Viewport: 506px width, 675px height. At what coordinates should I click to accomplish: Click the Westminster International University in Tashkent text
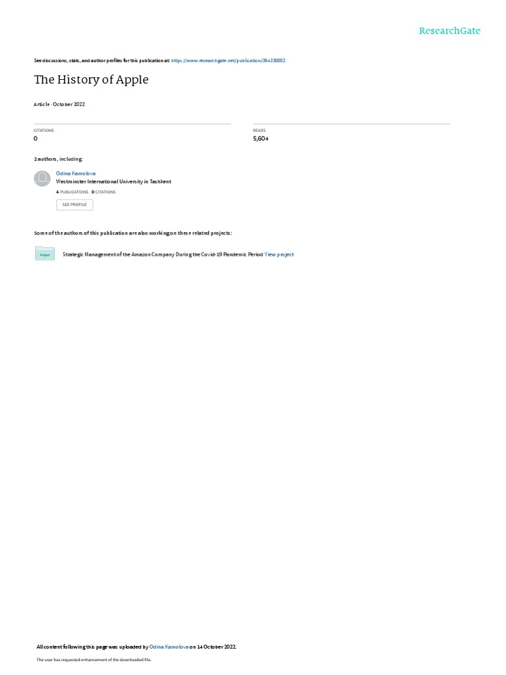(x=113, y=182)
